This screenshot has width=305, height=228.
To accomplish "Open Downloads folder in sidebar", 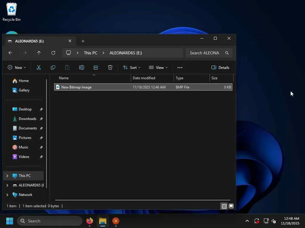I will pos(27,119).
